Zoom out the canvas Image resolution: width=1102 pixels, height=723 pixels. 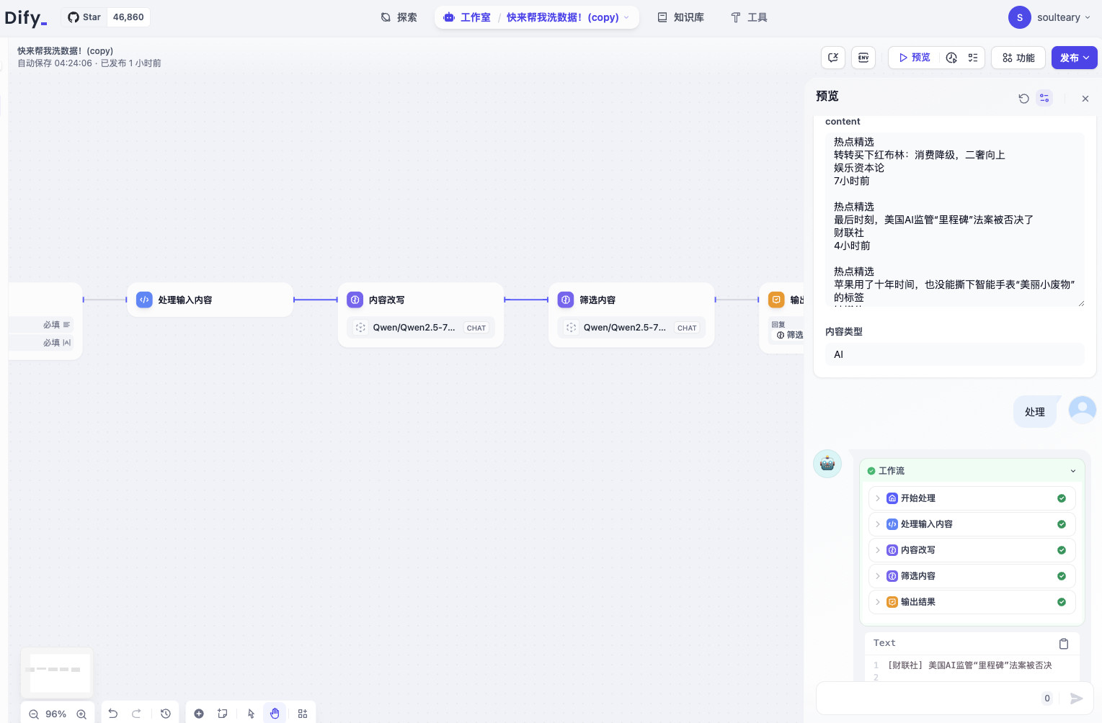pos(34,714)
